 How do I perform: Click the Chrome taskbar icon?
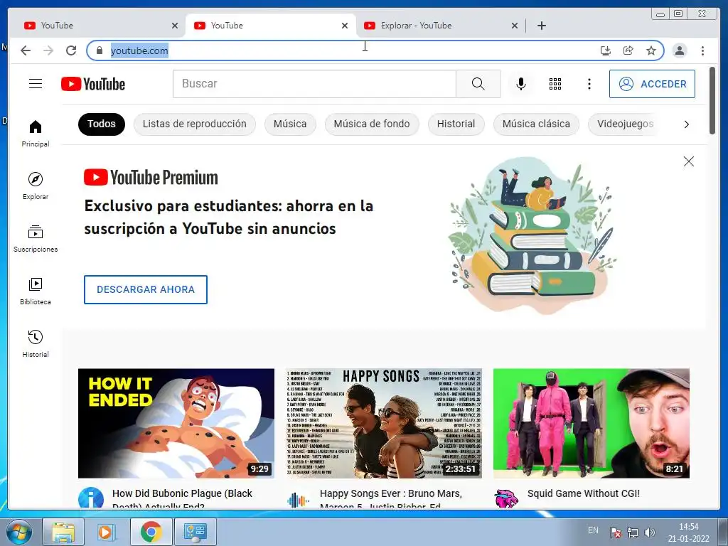pyautogui.click(x=151, y=532)
